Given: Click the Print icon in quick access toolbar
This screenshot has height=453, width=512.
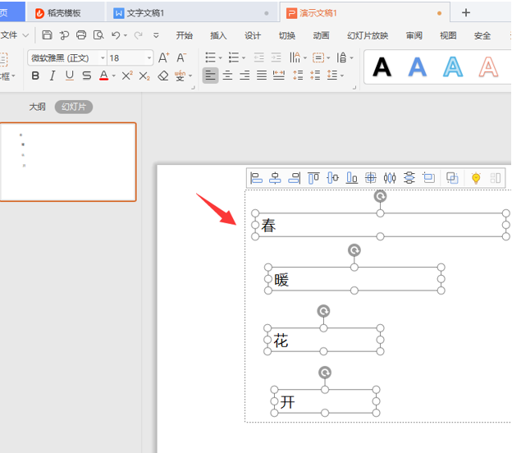Looking at the screenshot, I should click(81, 35).
